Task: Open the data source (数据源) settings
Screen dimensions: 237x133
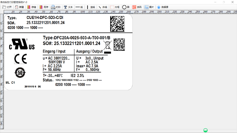Action: (163, 7)
